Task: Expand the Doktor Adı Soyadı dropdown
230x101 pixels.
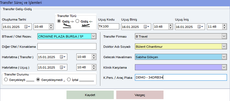Action: point(224,47)
